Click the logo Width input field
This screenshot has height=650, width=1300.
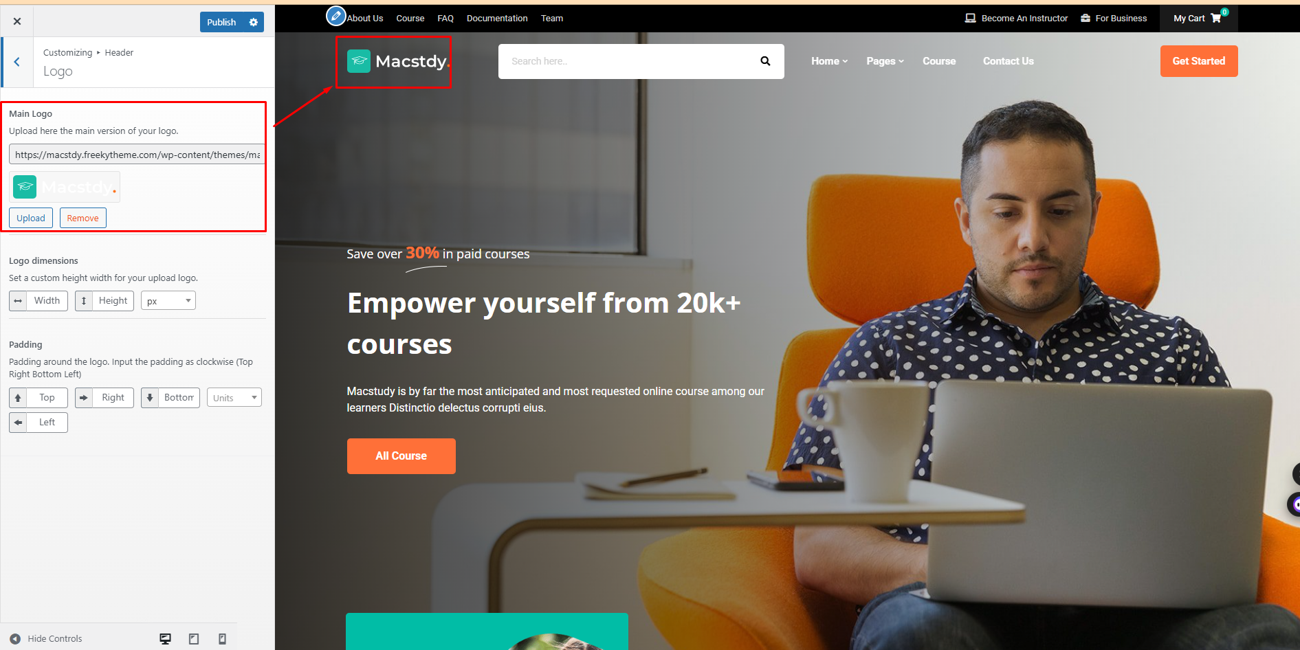47,301
